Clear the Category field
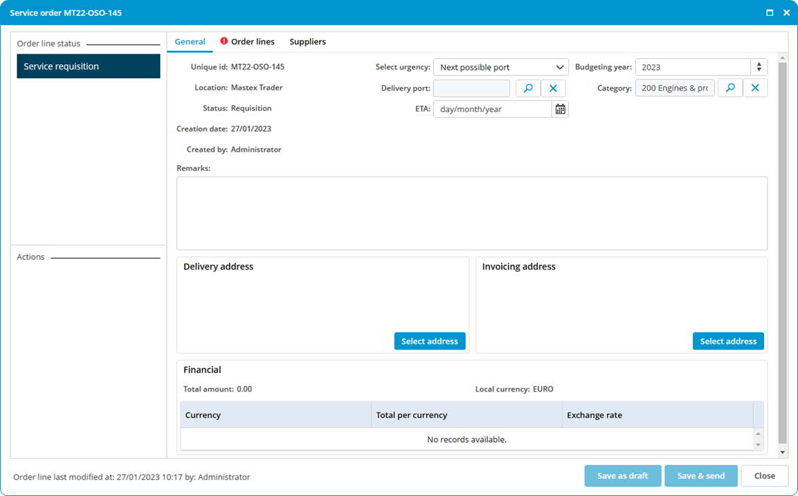 pyautogui.click(x=755, y=88)
